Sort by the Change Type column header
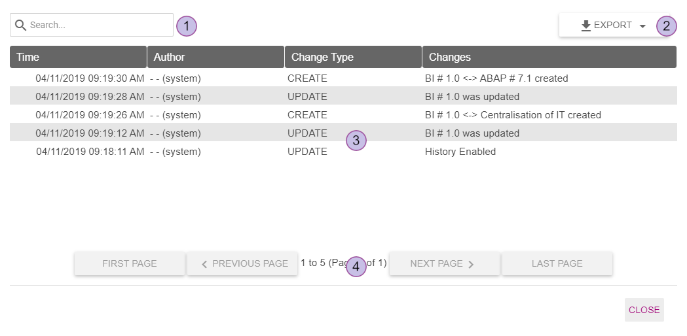The width and height of the screenshot is (687, 336). (353, 57)
